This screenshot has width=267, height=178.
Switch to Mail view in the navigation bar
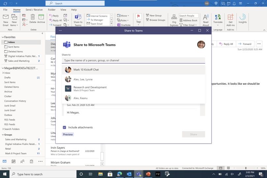tap(5, 161)
